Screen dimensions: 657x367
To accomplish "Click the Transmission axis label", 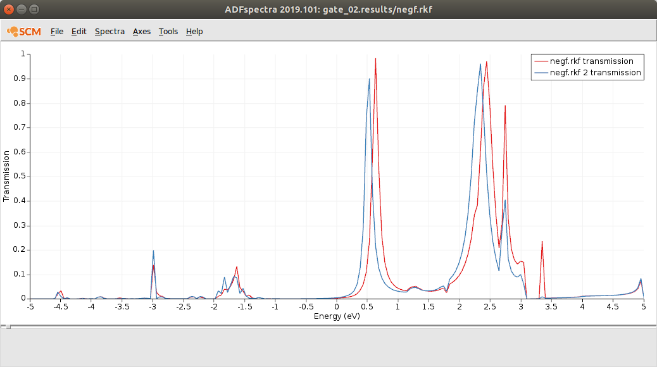I will 6,176.
